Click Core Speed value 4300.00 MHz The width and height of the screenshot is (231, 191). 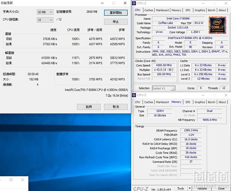coord(164,65)
